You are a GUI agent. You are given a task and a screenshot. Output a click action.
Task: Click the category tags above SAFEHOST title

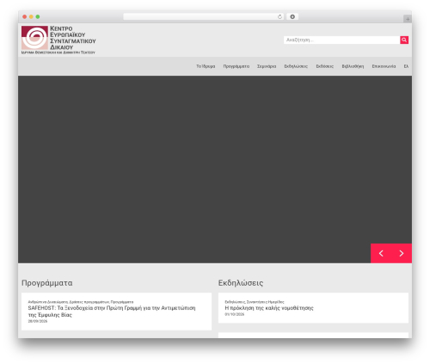tap(81, 302)
